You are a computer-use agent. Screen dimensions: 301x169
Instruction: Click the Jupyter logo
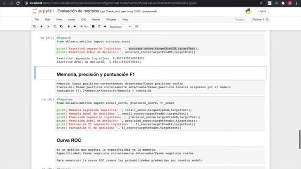coord(43,11)
